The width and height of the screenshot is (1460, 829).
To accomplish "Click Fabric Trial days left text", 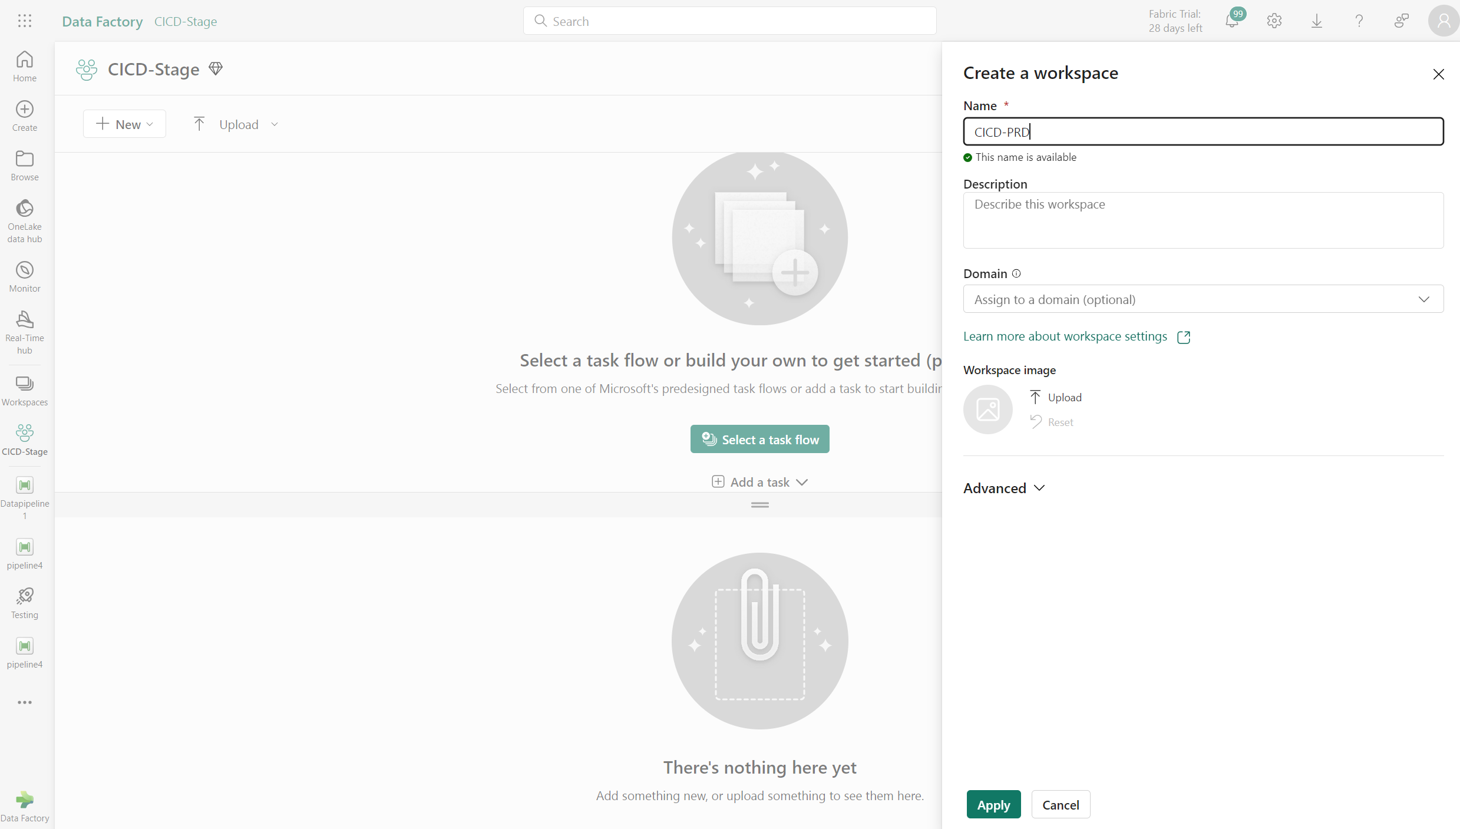I will (x=1175, y=21).
